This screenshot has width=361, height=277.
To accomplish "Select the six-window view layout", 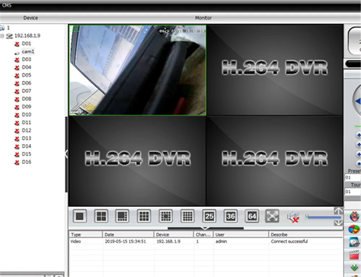I will click(122, 216).
